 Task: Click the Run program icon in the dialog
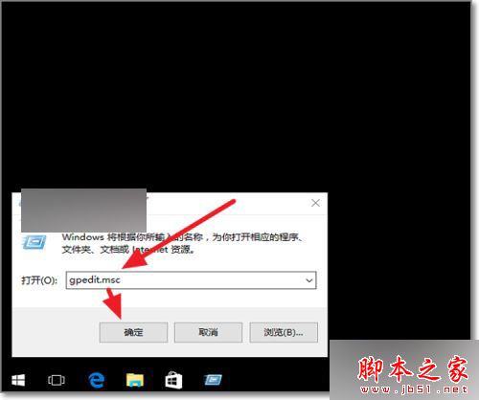(x=34, y=242)
